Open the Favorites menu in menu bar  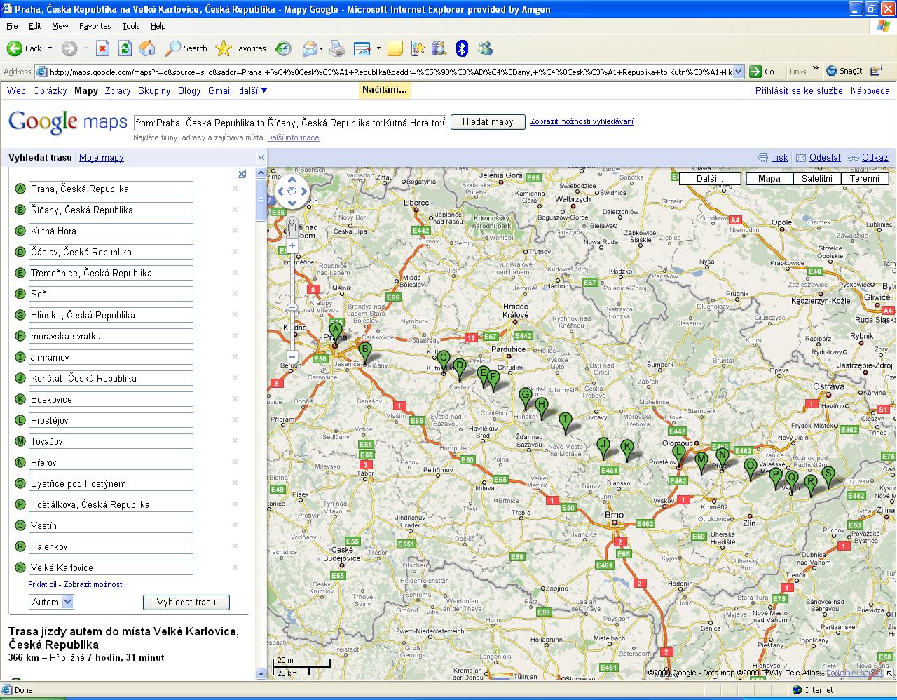(95, 26)
